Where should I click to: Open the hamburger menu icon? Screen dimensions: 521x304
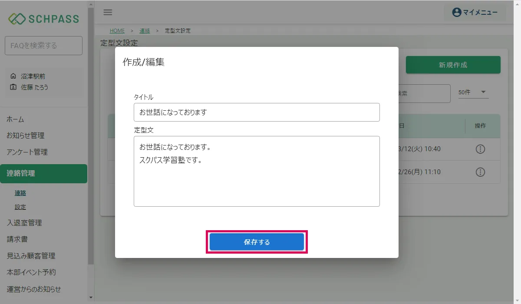click(x=108, y=12)
